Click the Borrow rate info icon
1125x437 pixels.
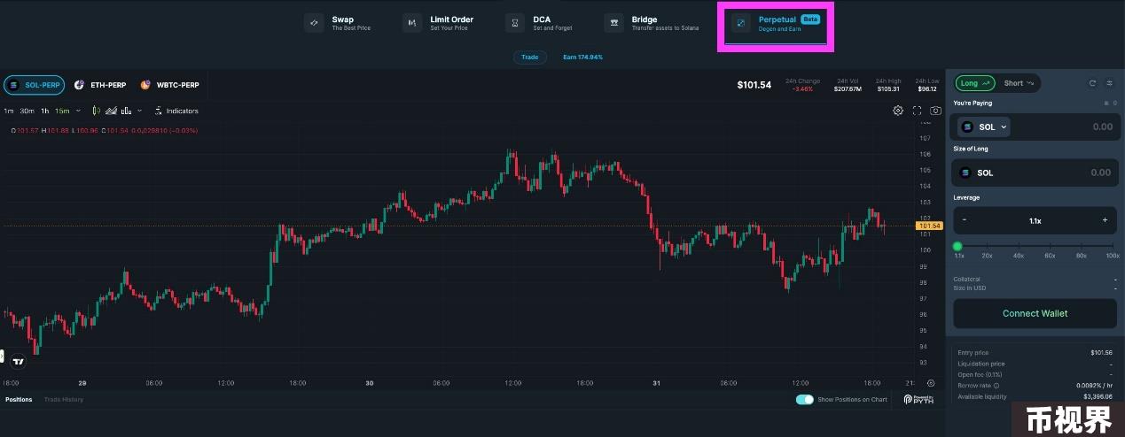click(996, 386)
